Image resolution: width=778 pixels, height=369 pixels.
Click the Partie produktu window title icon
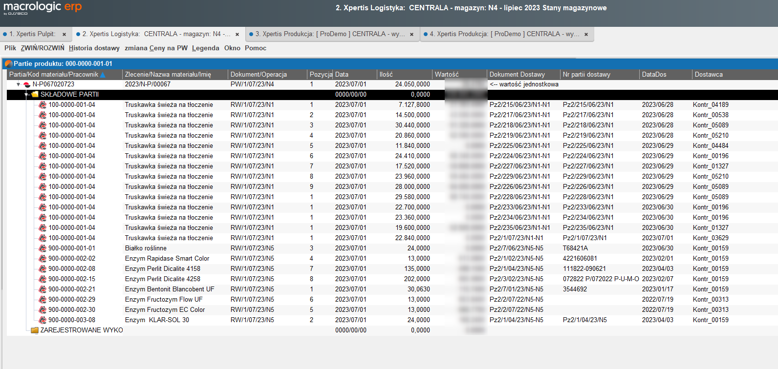click(8, 64)
